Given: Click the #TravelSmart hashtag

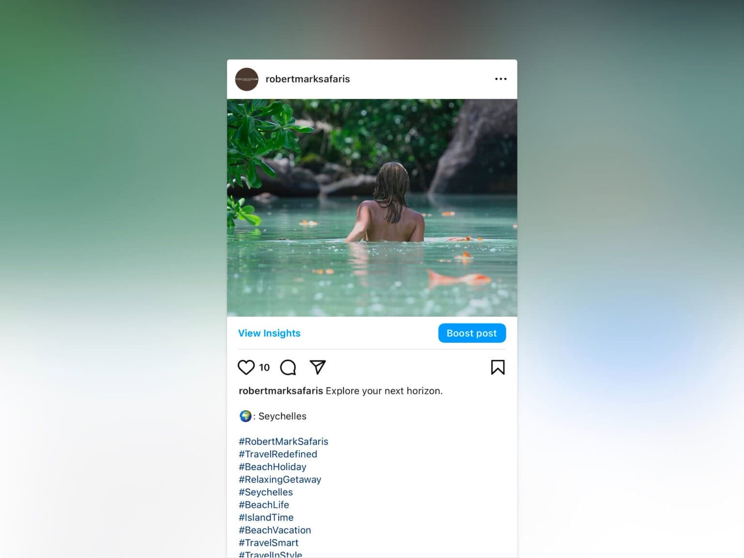Looking at the screenshot, I should click(x=269, y=542).
